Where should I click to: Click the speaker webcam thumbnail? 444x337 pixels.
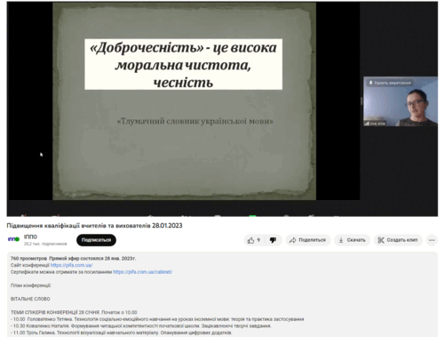pos(400,101)
